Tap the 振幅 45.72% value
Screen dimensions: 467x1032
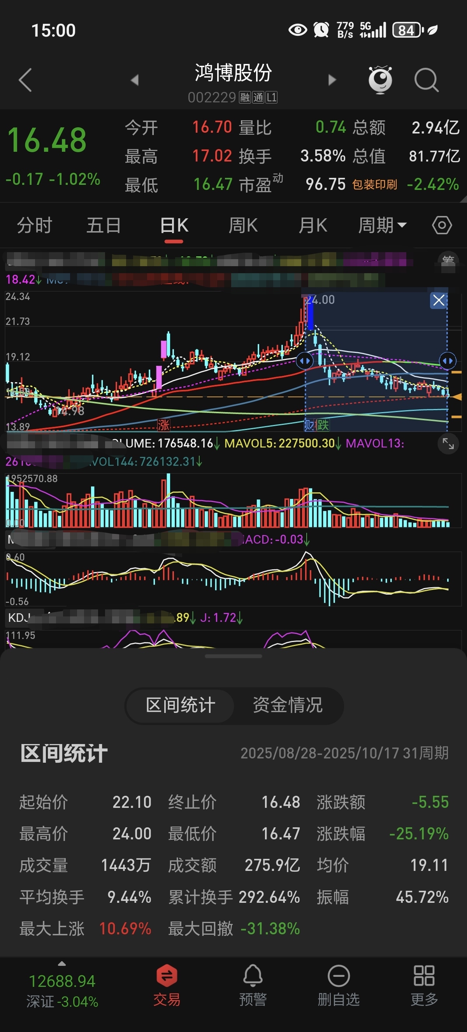422,897
